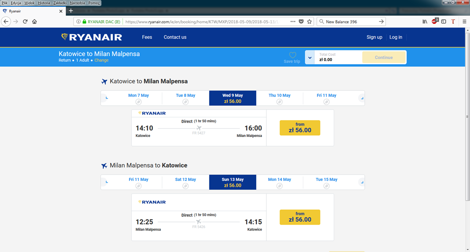Reload the current page
The width and height of the screenshot is (470, 252).
(x=25, y=22)
